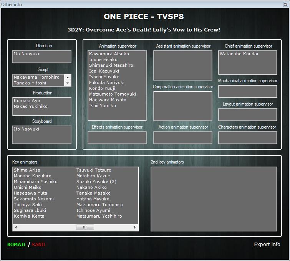This screenshot has height=261, width=290.
Task: Select Tanaka Masako key animator
Action: (93, 193)
